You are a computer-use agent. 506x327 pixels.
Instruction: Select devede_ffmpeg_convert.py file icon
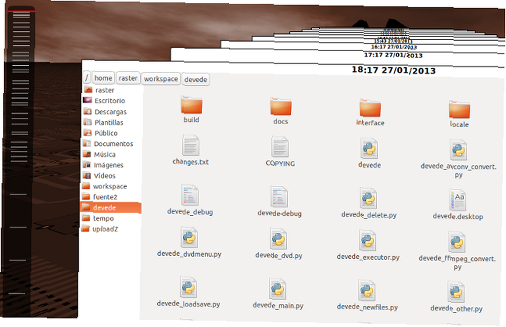click(x=457, y=242)
